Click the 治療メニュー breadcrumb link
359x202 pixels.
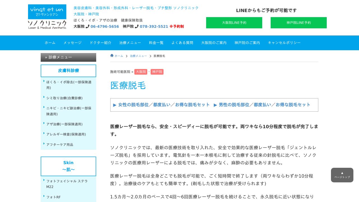click(138, 56)
